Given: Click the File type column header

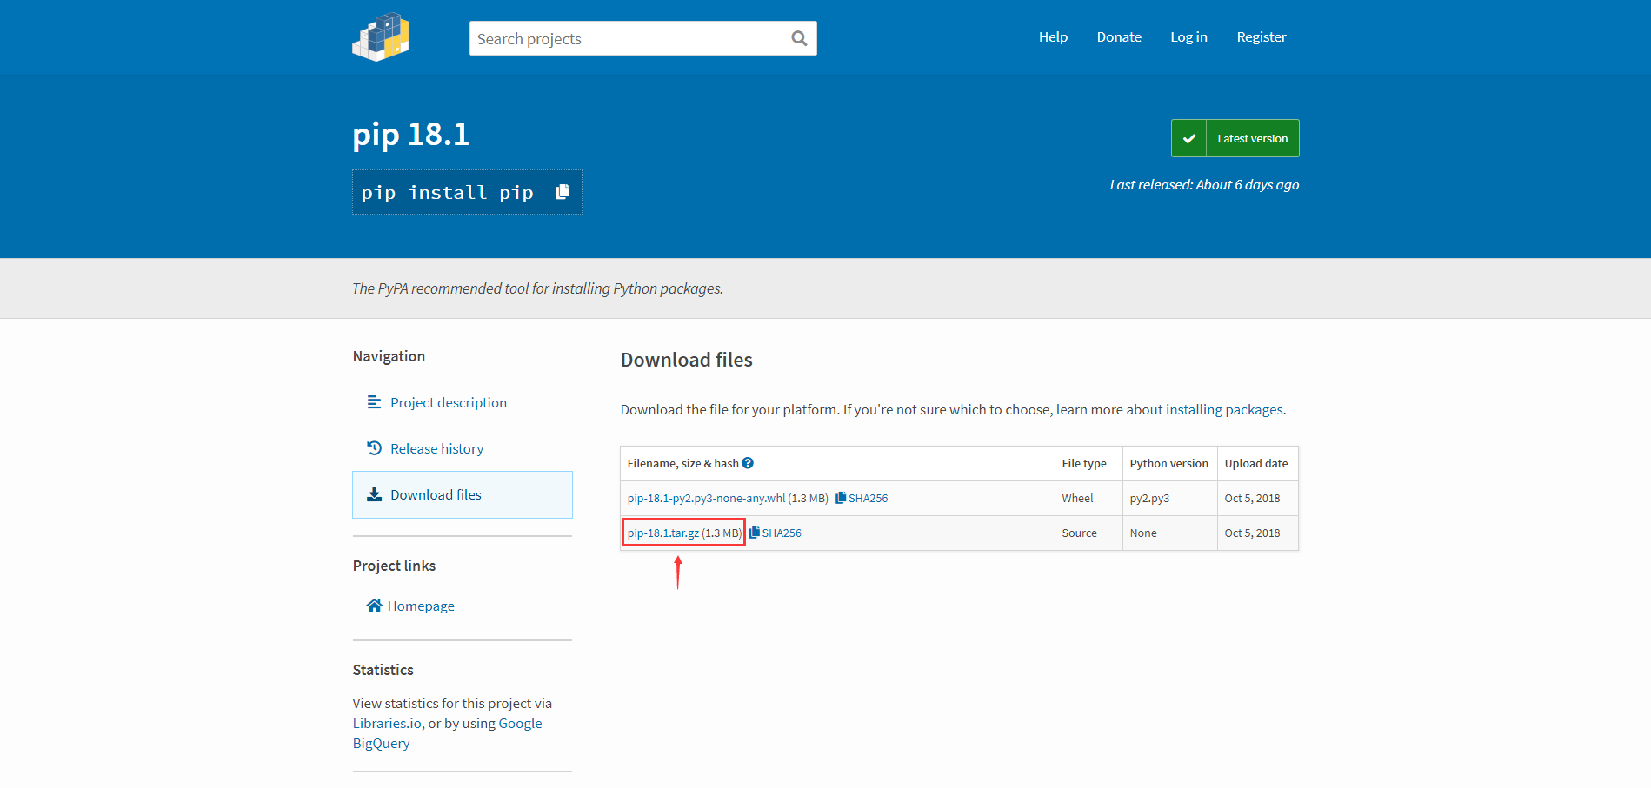Looking at the screenshot, I should (1084, 463).
